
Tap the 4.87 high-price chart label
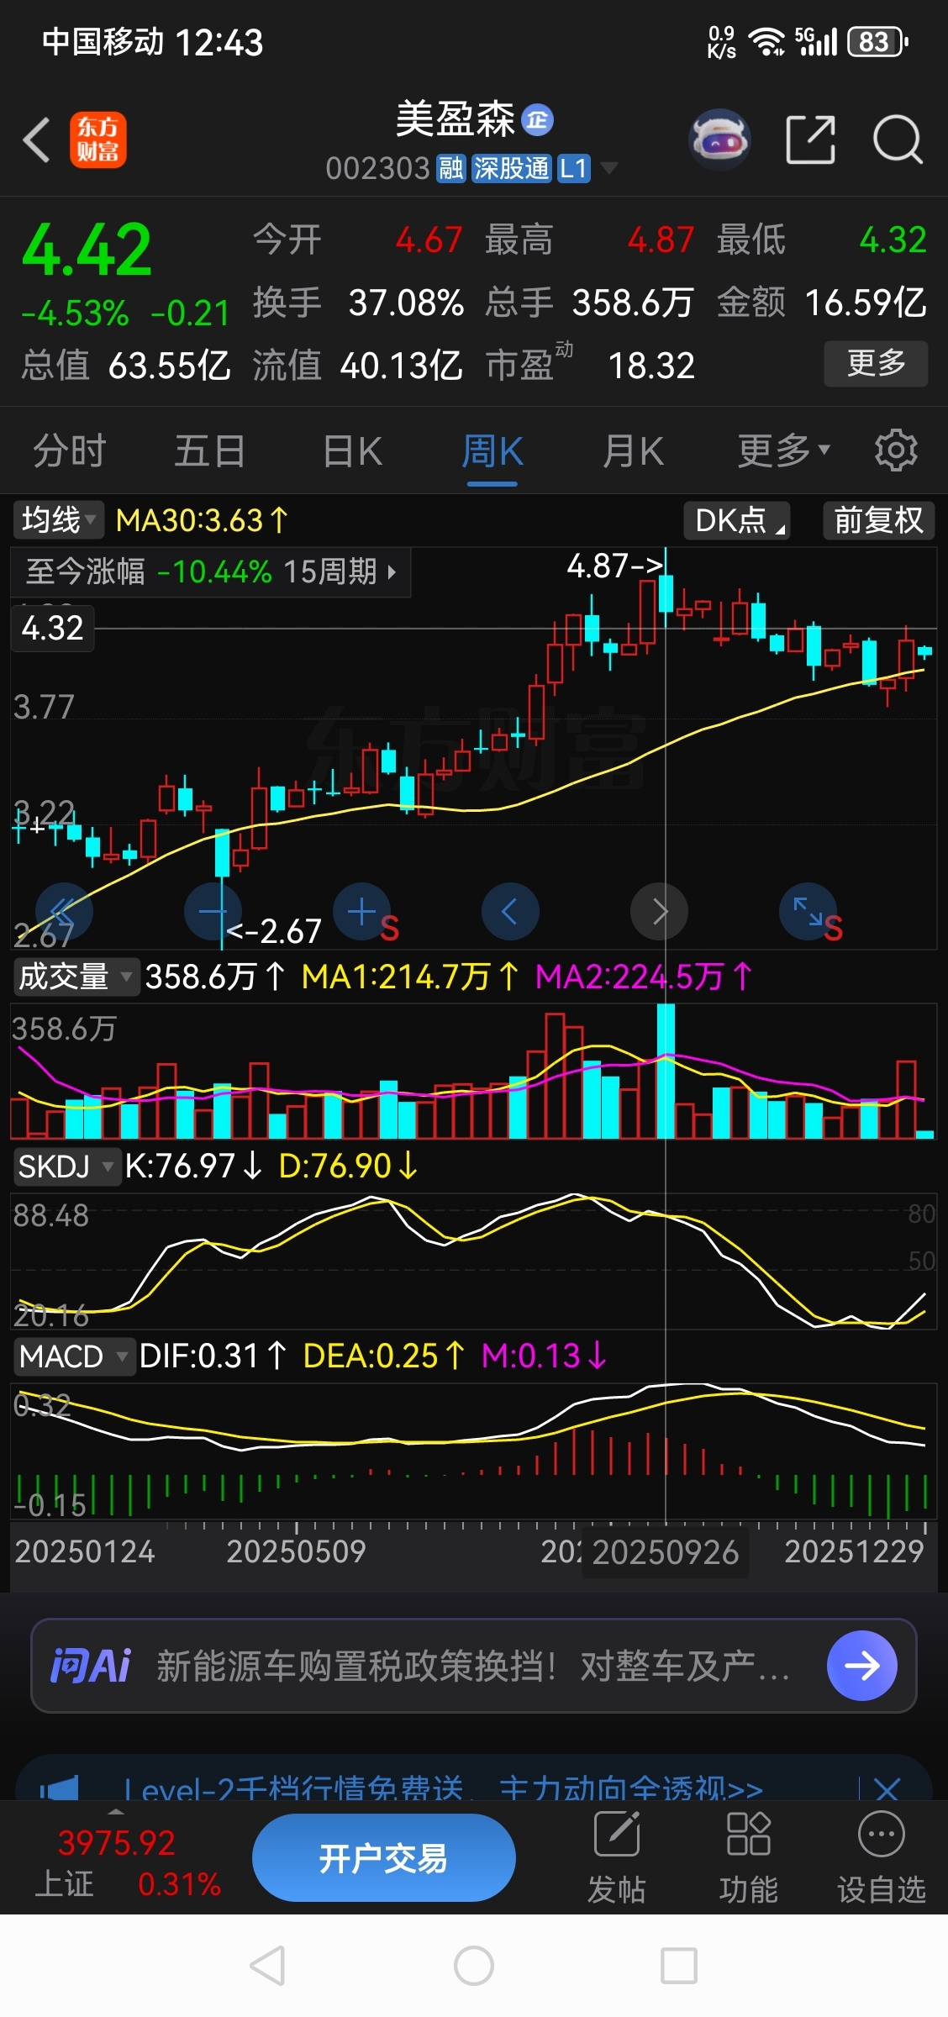coord(615,566)
